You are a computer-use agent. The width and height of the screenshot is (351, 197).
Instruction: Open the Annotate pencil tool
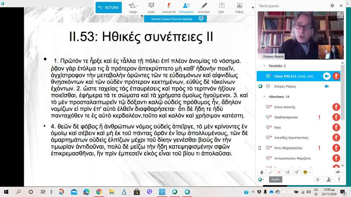(x=204, y=7)
